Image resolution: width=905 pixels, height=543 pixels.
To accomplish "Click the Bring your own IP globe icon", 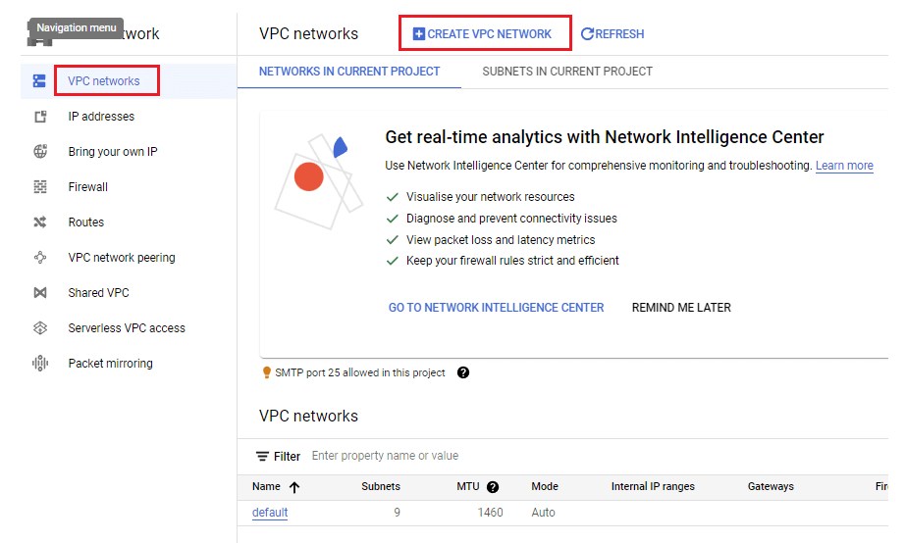I will pyautogui.click(x=40, y=152).
